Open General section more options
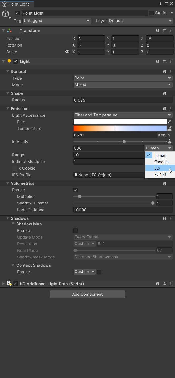 pos(171,72)
